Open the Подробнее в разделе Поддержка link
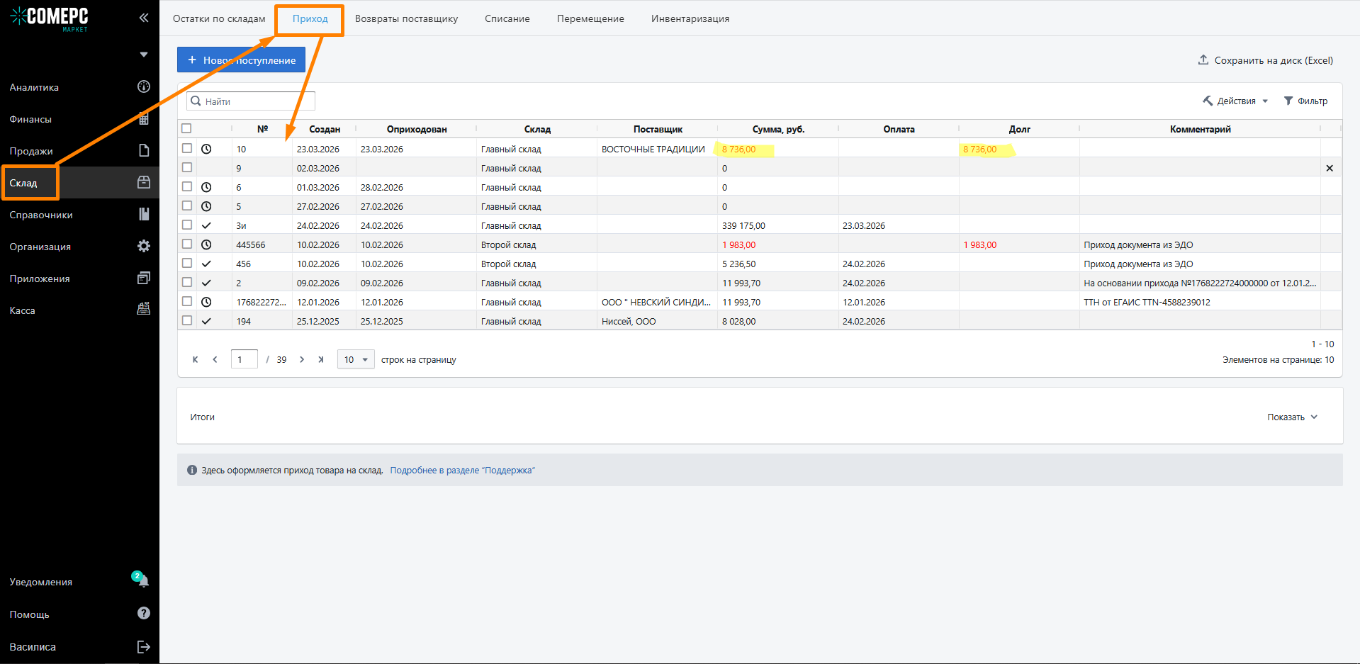 (x=462, y=470)
